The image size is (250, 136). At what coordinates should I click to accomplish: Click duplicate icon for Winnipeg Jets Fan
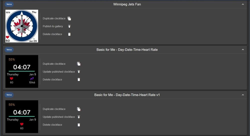pos(69,19)
